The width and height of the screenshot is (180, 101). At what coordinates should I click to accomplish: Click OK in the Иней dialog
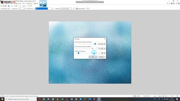tap(93, 57)
